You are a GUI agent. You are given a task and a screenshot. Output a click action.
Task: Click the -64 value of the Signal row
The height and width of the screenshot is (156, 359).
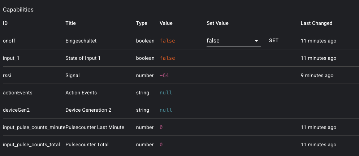(x=164, y=75)
